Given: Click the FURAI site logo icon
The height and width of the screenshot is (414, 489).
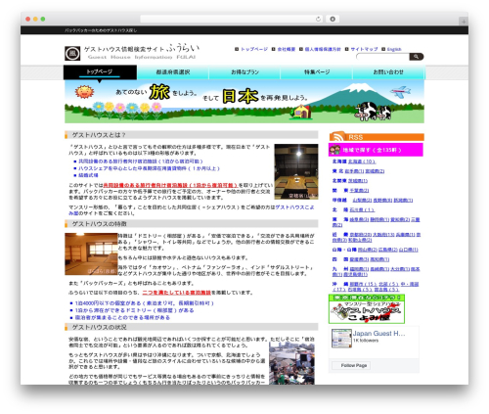Looking at the screenshot, I should (72, 54).
